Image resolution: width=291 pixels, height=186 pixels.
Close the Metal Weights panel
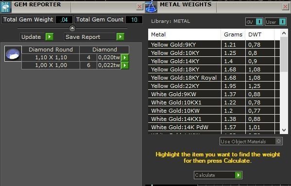pos(285,7)
